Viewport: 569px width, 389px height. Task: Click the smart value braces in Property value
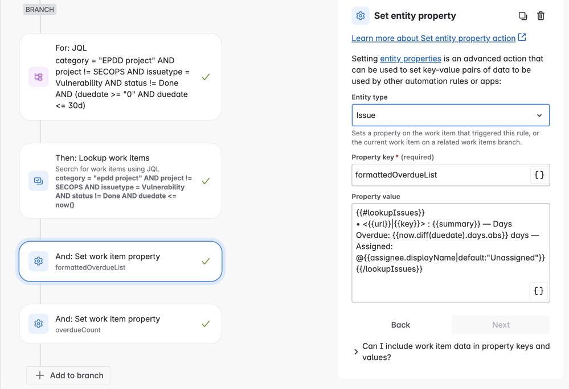coord(539,291)
